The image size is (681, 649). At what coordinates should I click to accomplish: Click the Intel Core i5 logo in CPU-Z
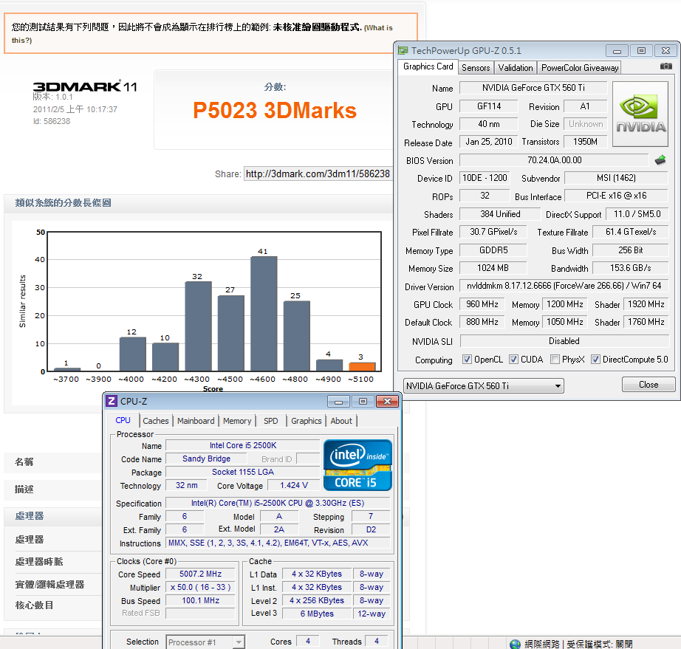(357, 465)
